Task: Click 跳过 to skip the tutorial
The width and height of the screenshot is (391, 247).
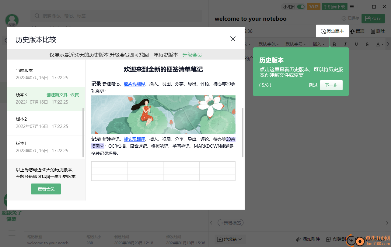Action: click(313, 85)
